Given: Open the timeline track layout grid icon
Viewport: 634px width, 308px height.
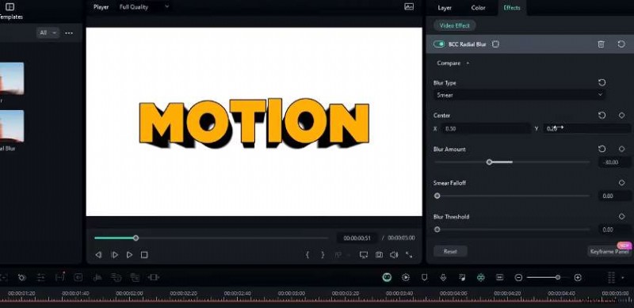Looking at the screenshot, I should click(611, 277).
